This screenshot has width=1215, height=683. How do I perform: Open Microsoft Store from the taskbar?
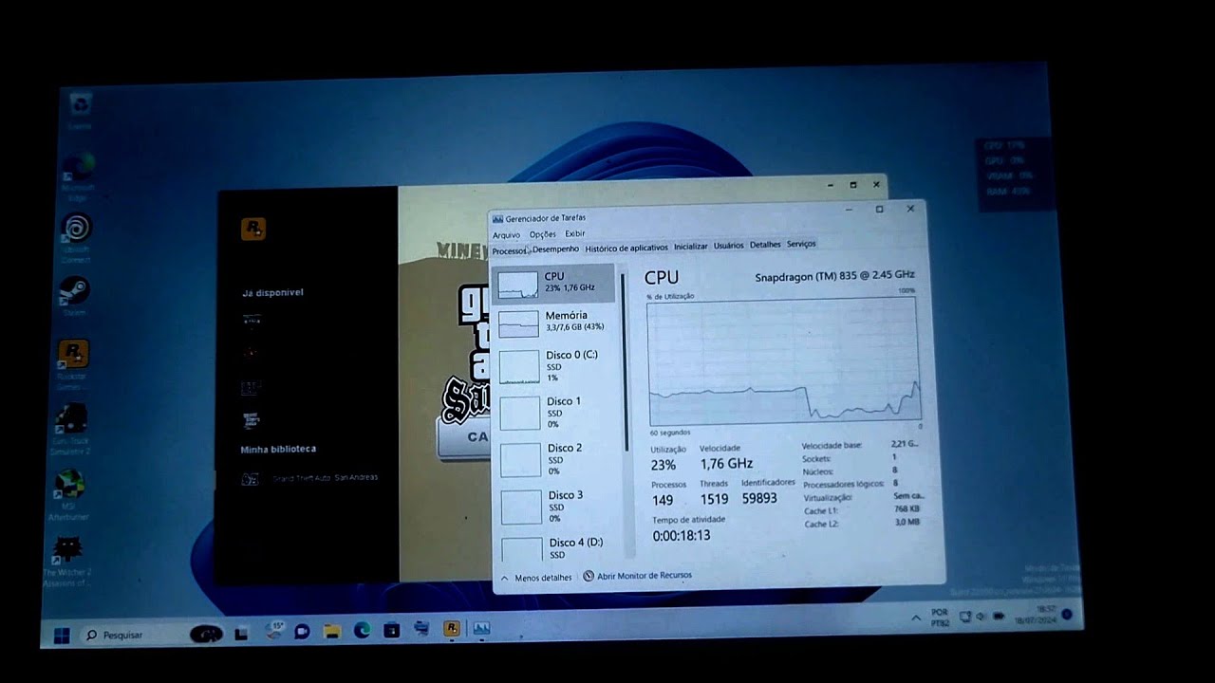(391, 629)
